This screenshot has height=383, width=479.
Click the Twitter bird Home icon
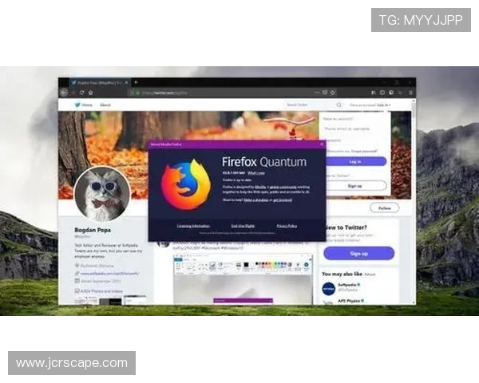pos(77,105)
